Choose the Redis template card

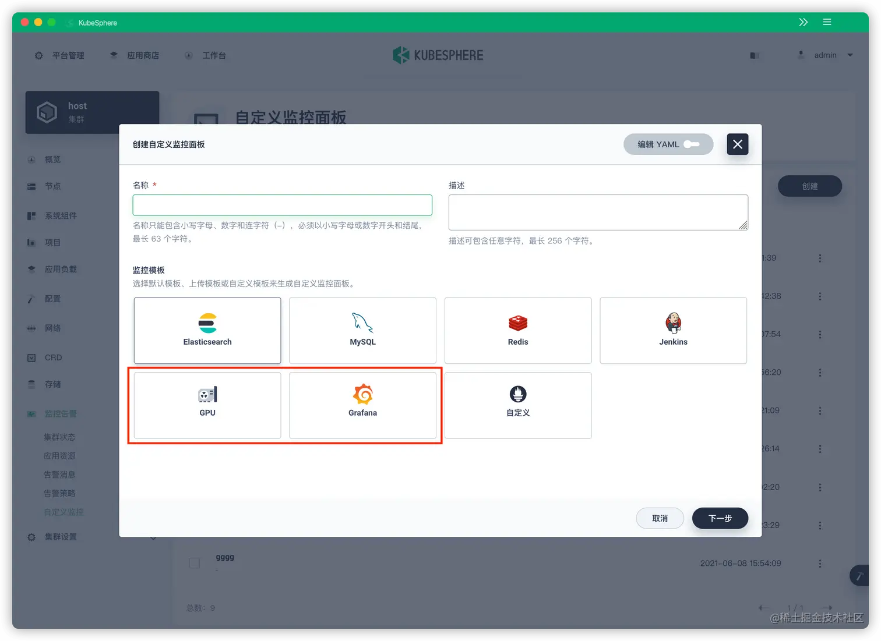coord(518,331)
